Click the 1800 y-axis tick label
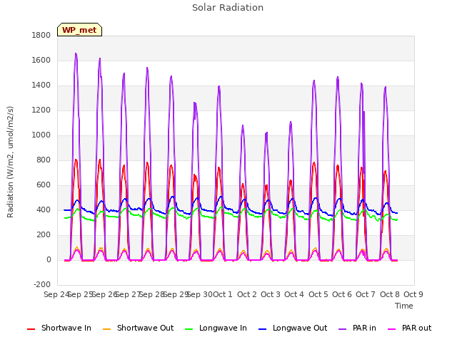Viewport: 457px width, 342px height. (41, 36)
